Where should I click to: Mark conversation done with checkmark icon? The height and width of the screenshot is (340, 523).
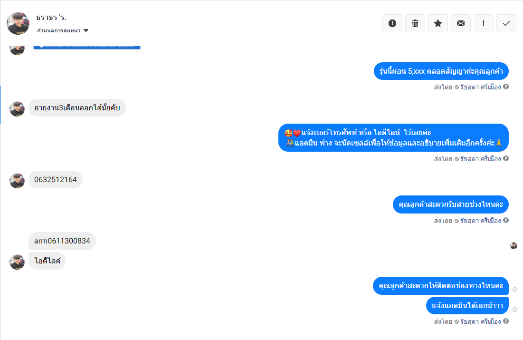(x=506, y=23)
